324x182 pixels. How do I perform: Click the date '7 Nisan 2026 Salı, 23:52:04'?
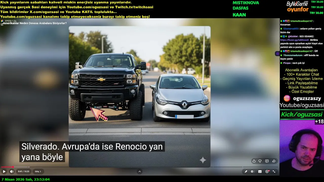(x=25, y=179)
